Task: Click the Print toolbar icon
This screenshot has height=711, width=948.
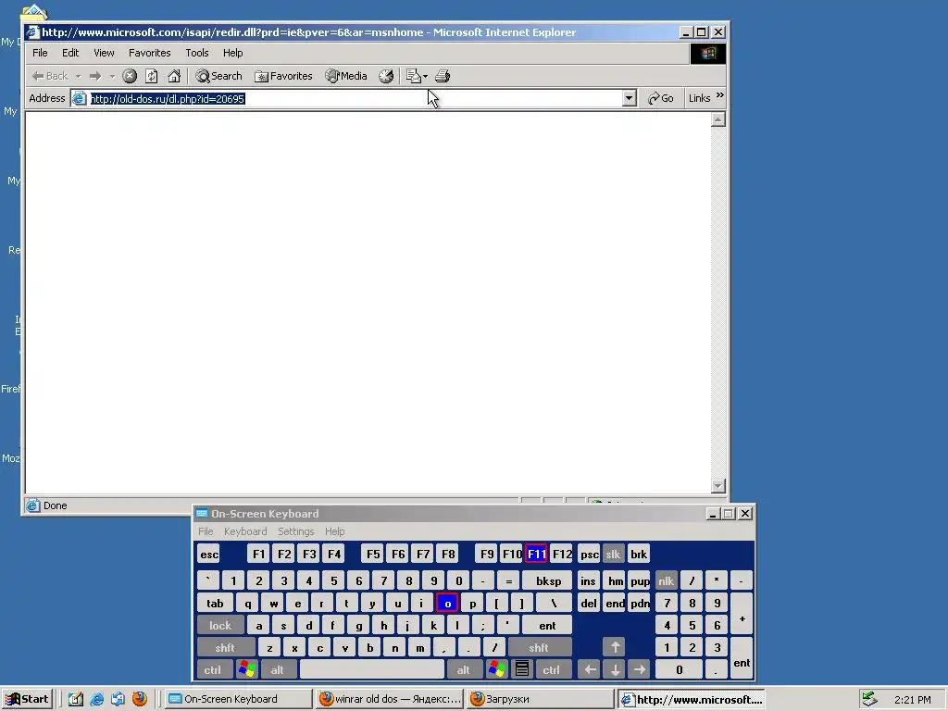Action: point(443,76)
